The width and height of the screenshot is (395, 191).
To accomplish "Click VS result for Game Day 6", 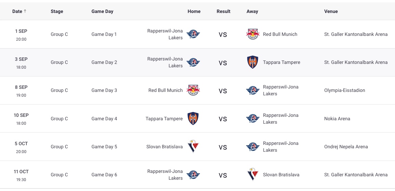I will 223,175.
